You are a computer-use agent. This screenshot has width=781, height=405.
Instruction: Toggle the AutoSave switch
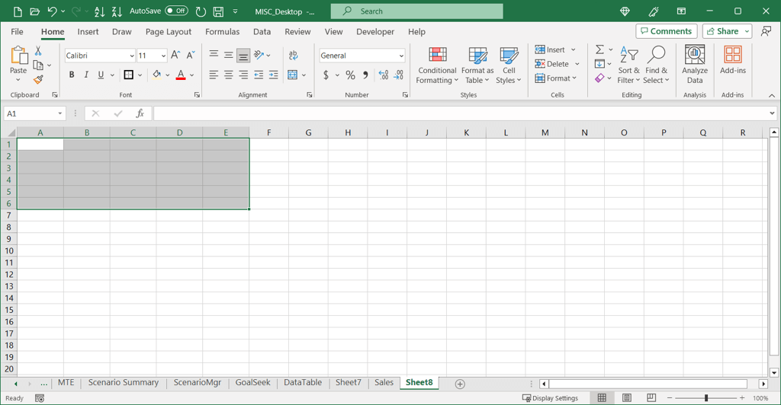point(176,11)
